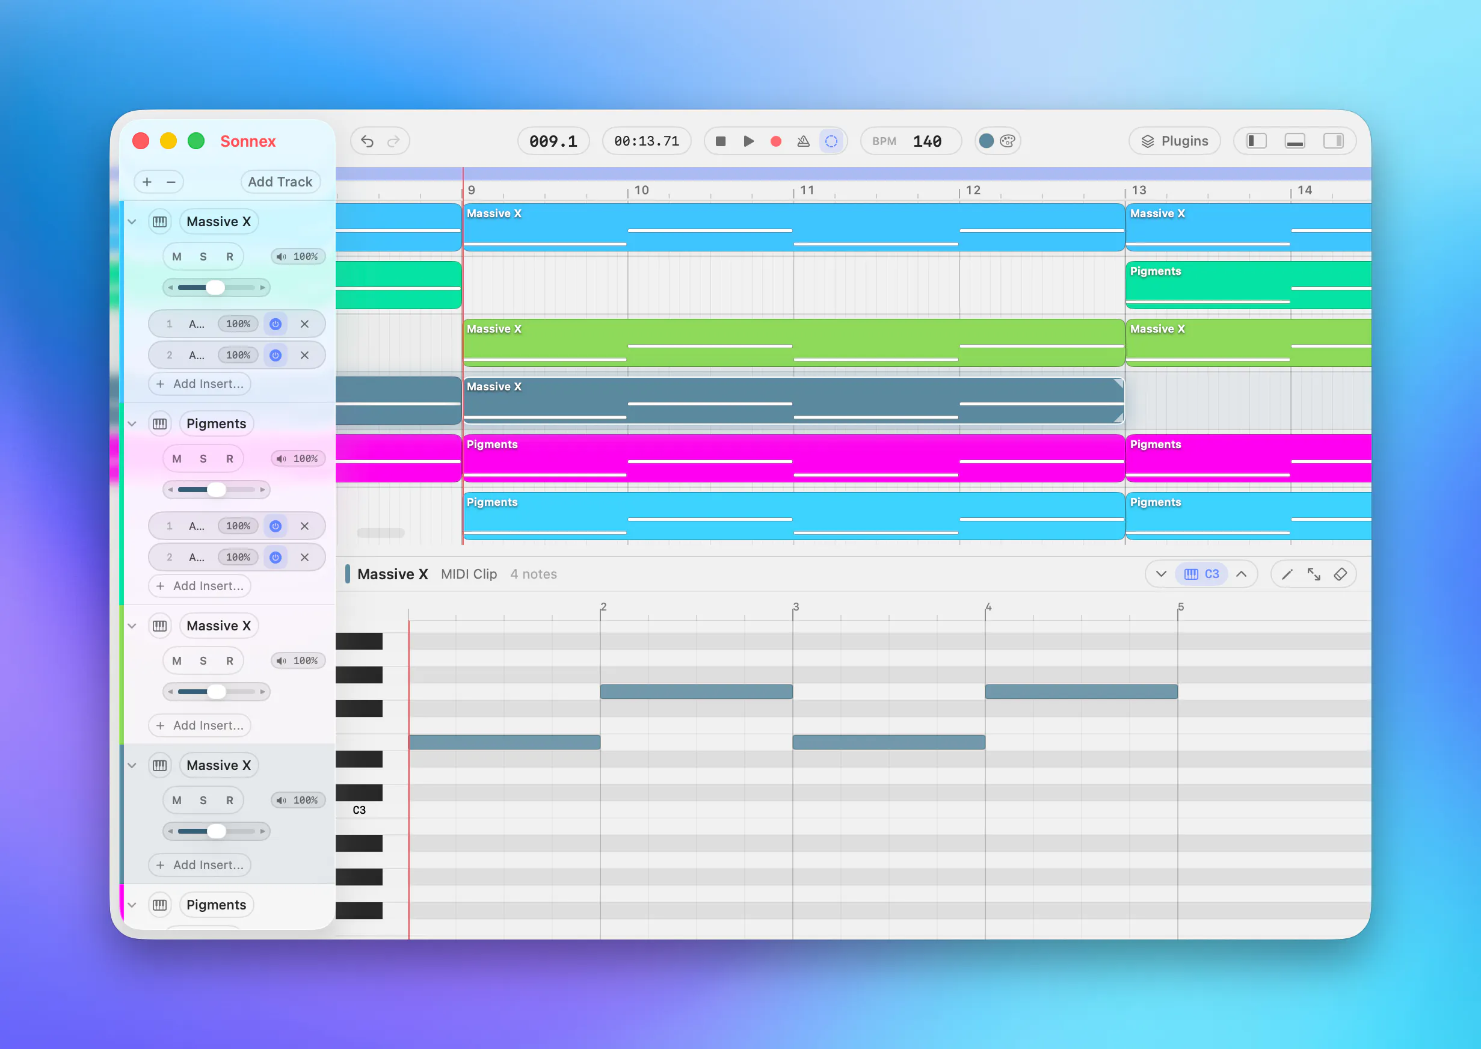The height and width of the screenshot is (1049, 1481).
Task: Open Add Insert on the Pigments track
Action: [200, 586]
